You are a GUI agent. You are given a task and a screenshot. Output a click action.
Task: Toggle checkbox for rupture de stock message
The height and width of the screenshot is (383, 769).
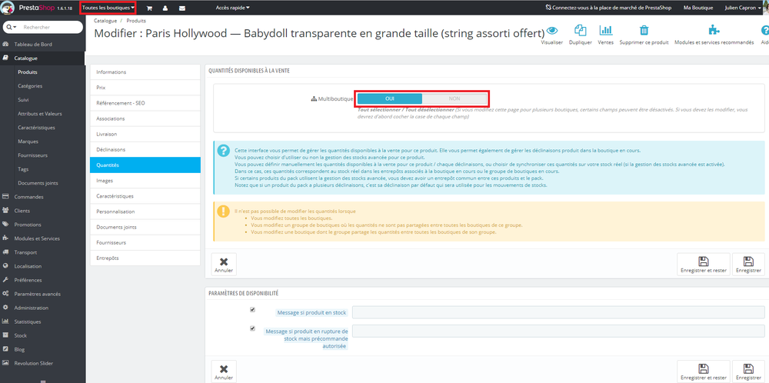(252, 328)
